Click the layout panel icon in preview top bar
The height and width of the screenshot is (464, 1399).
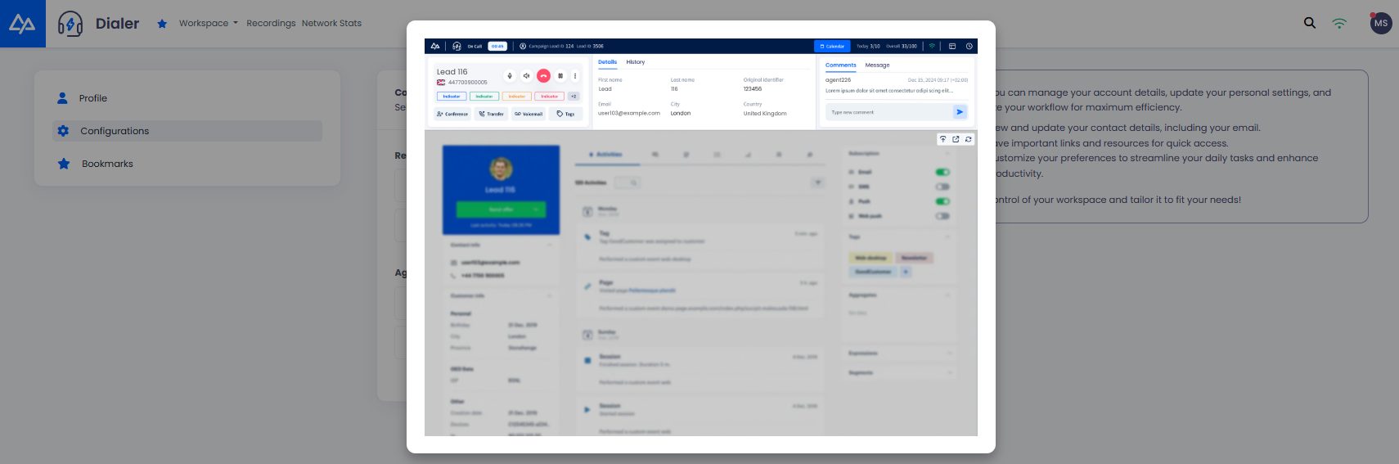(952, 47)
